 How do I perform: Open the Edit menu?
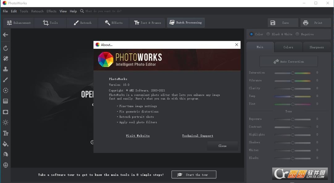pos(14,11)
